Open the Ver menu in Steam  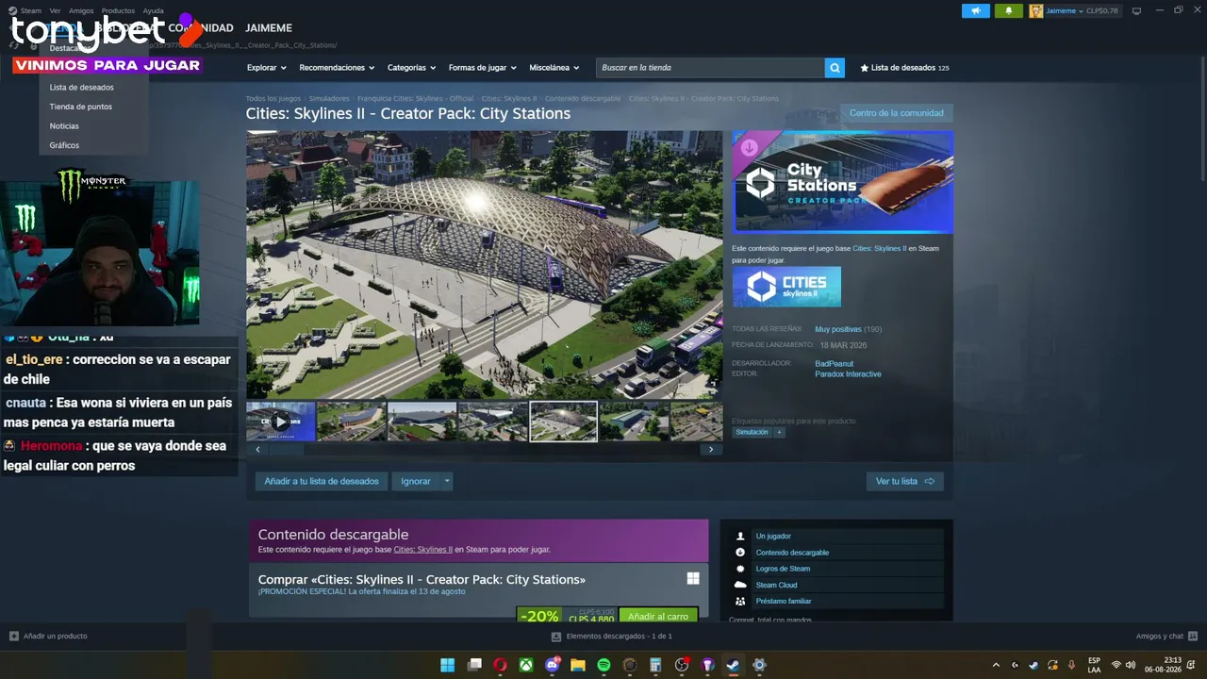click(x=56, y=10)
